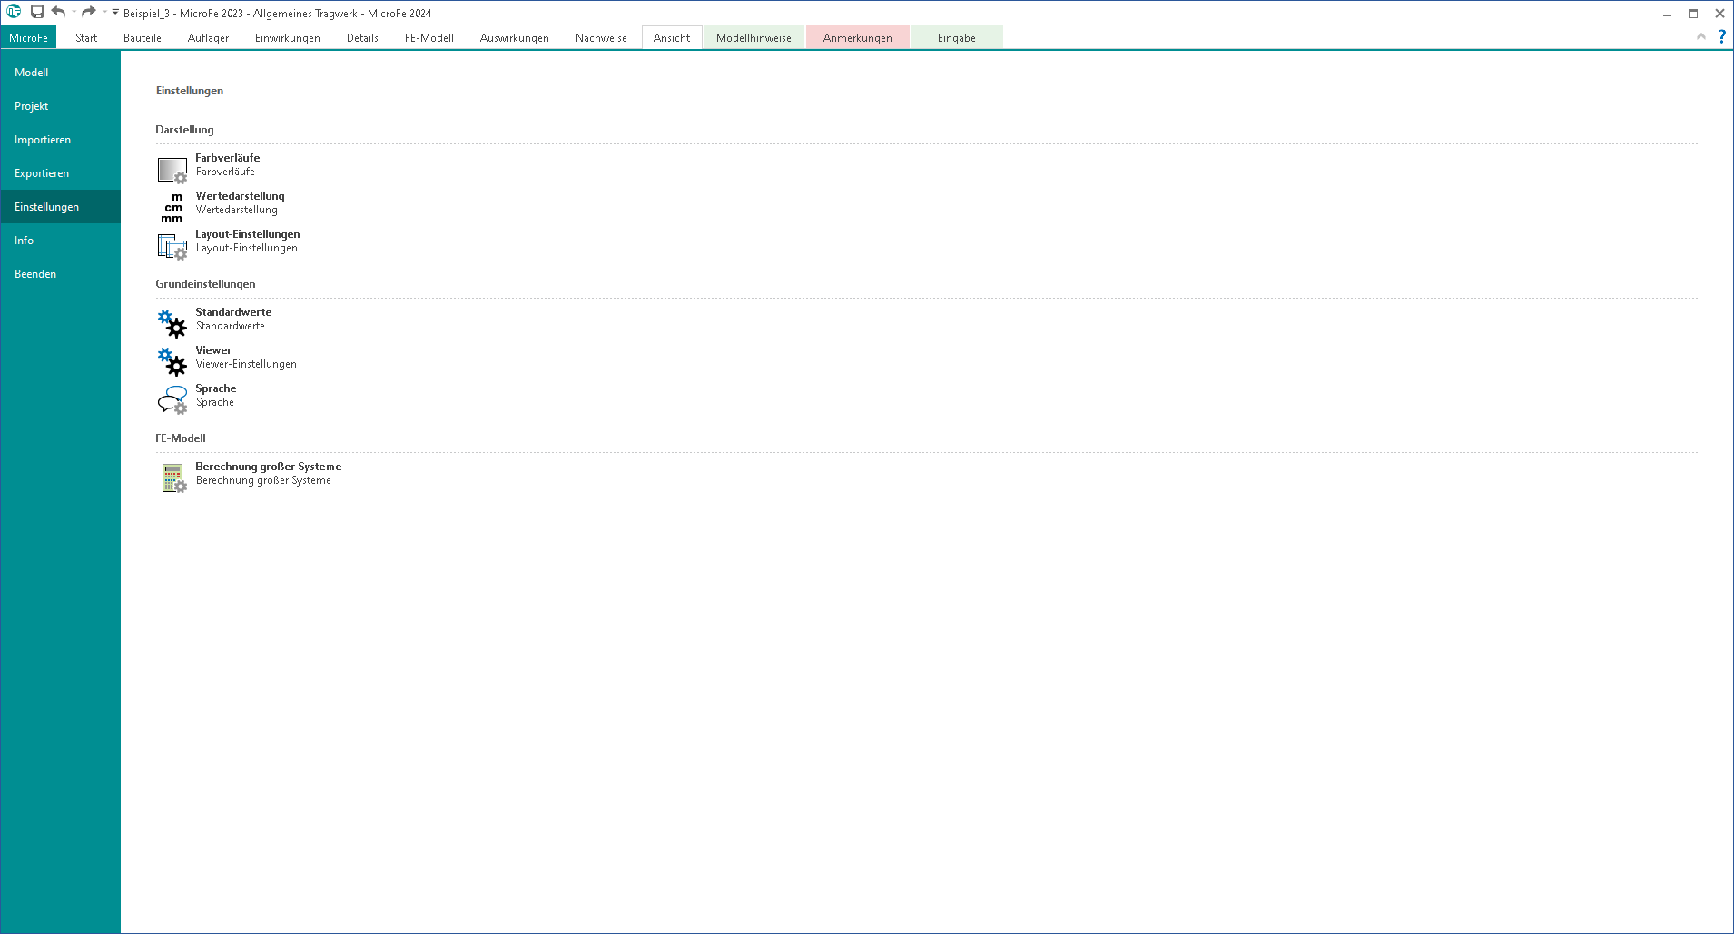The image size is (1734, 934).
Task: Click the Berechnung großer Systeme calculator icon
Action: [172, 477]
